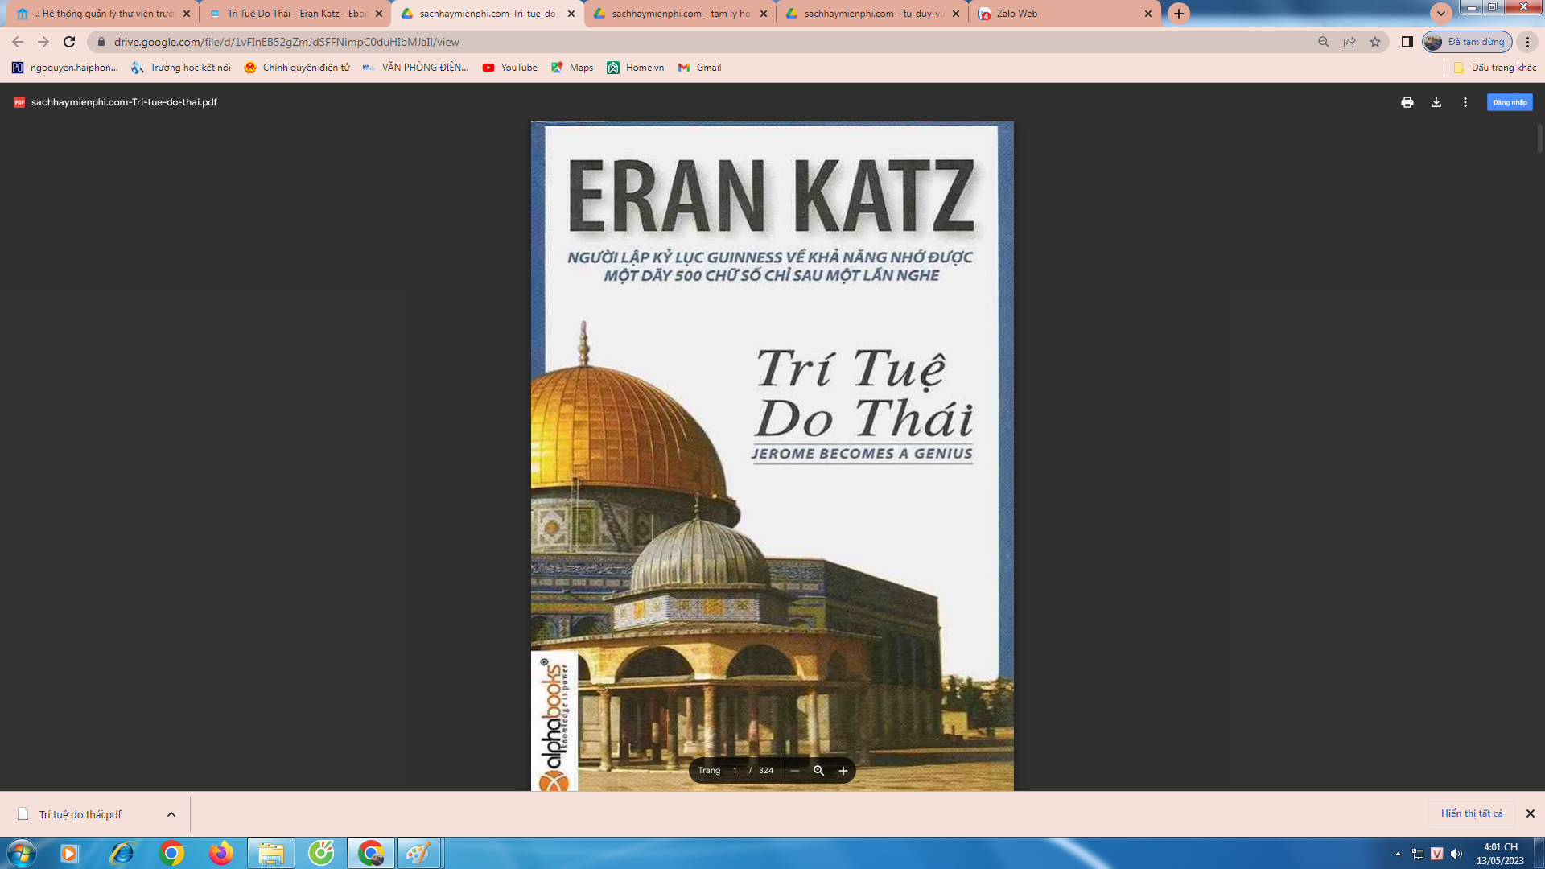This screenshot has width=1545, height=869.
Task: Open Paint from the taskbar
Action: 418,853
